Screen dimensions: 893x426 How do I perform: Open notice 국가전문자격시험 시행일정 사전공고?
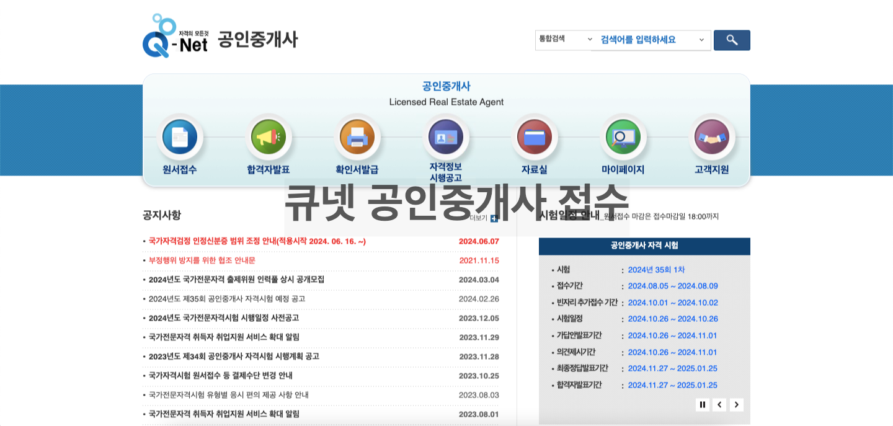click(x=223, y=318)
